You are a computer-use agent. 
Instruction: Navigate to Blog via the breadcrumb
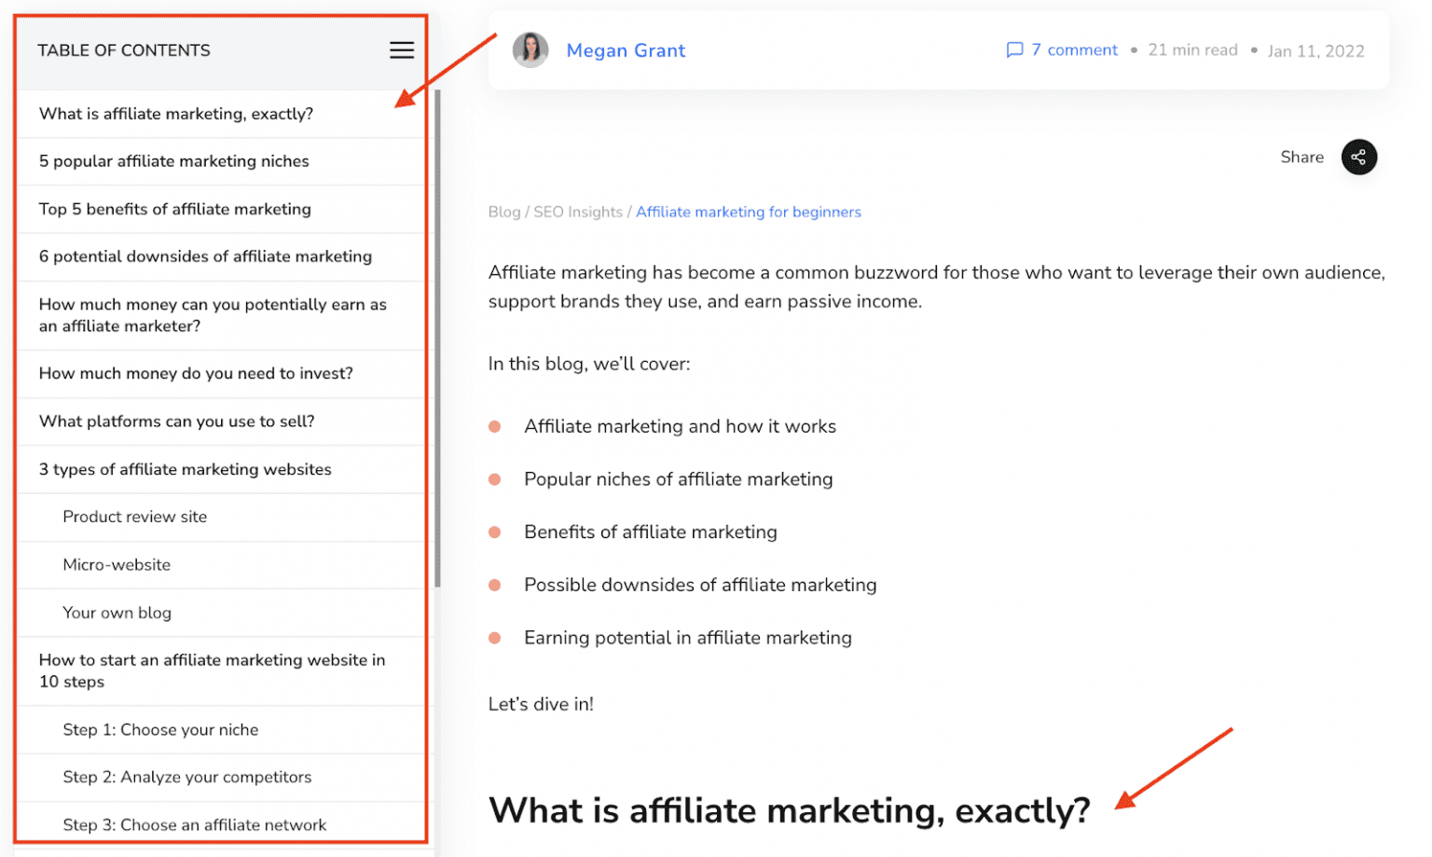coord(503,212)
